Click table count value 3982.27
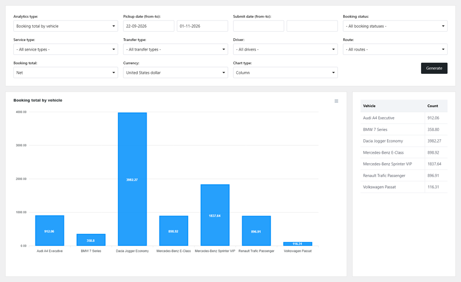The width and height of the screenshot is (461, 282). (x=434, y=141)
